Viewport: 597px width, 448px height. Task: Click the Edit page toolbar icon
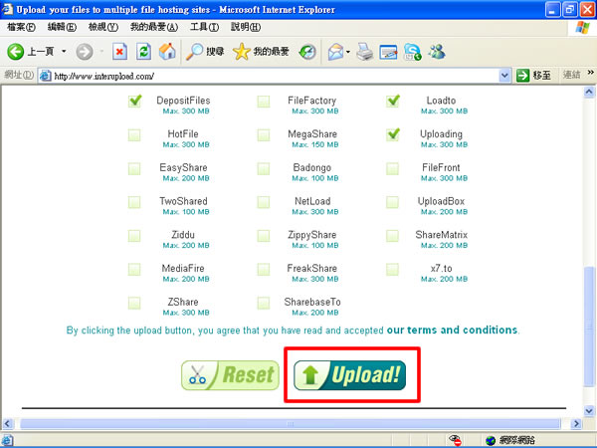388,52
